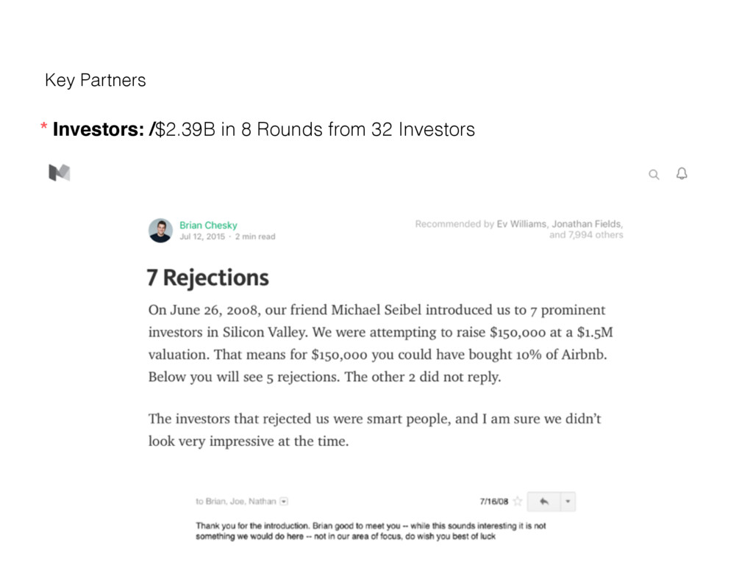Click the bold "Investors:" label
This screenshot has height=564, width=753.
[99, 130]
